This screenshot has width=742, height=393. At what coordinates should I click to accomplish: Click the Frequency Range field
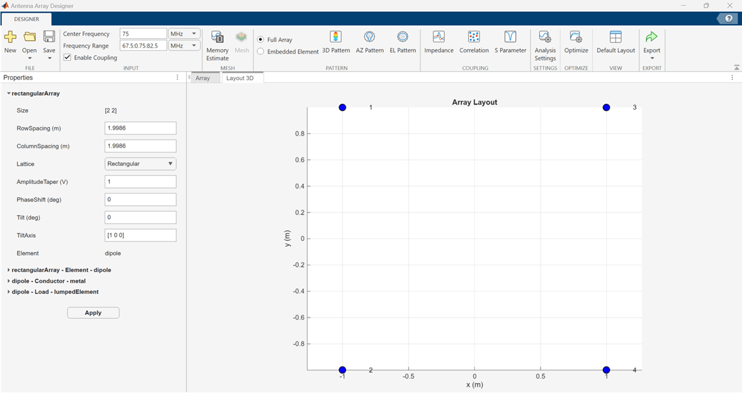click(x=143, y=46)
